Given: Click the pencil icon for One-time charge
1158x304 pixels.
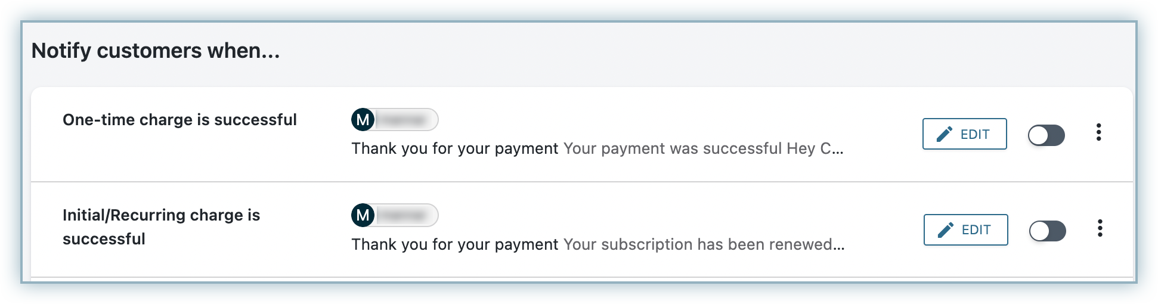Looking at the screenshot, I should click(945, 134).
